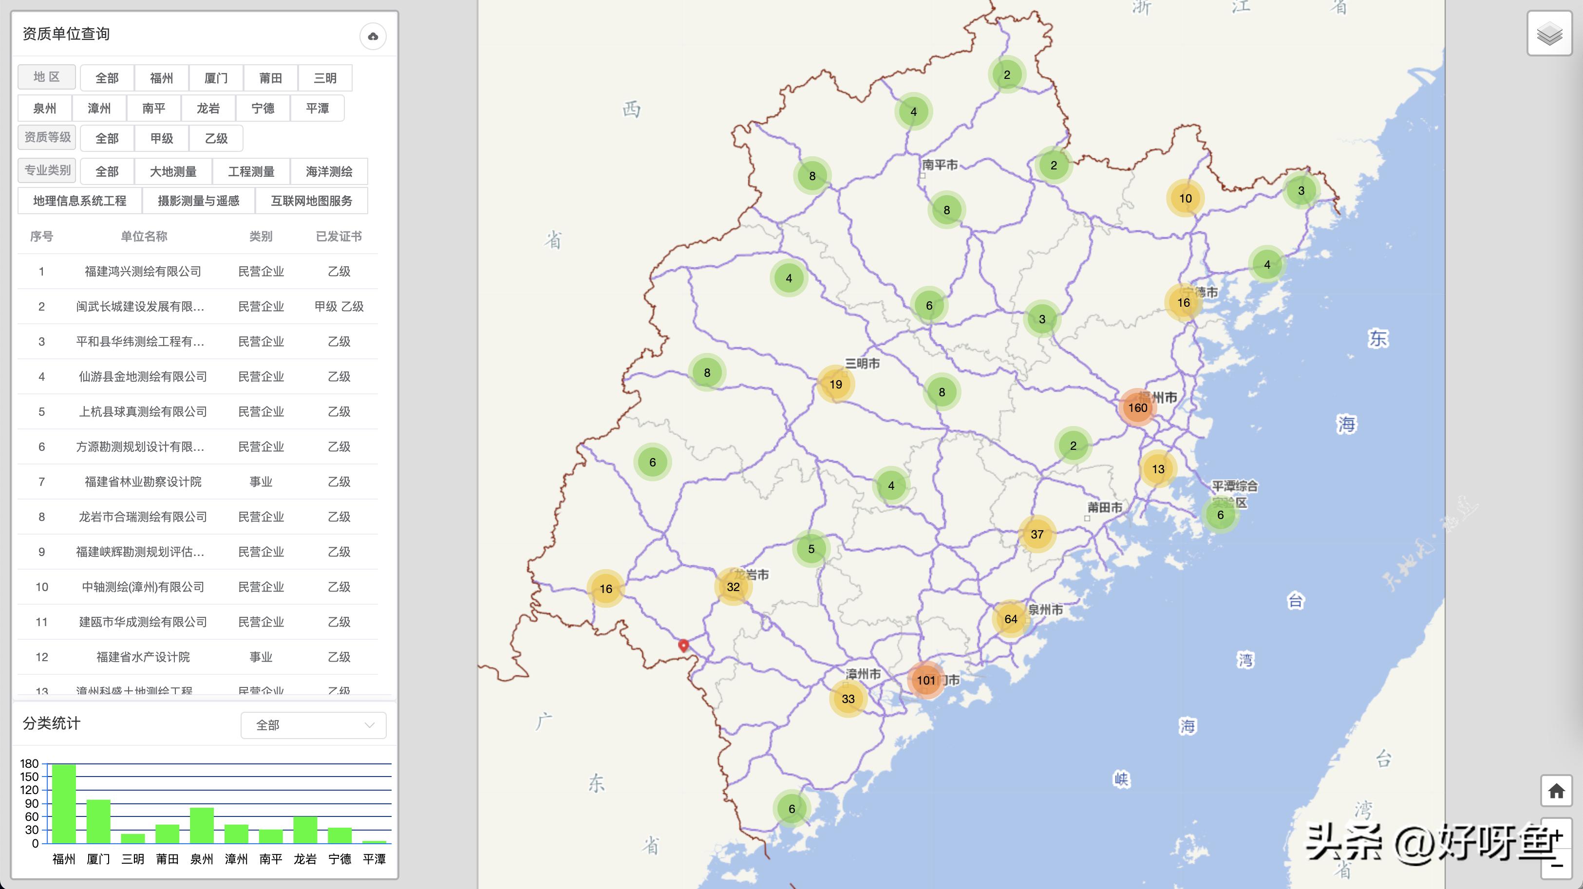
Task: Click the 101 cluster marker near Xiamen
Action: pyautogui.click(x=925, y=680)
